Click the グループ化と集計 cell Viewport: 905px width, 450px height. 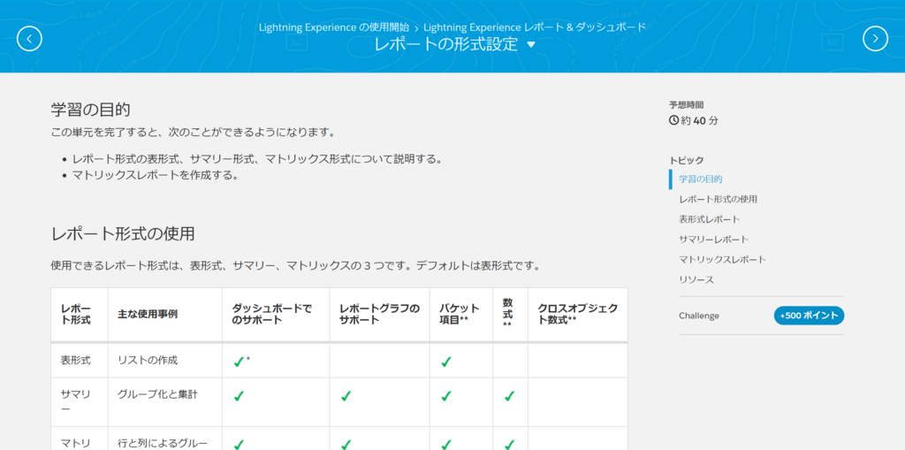(157, 394)
